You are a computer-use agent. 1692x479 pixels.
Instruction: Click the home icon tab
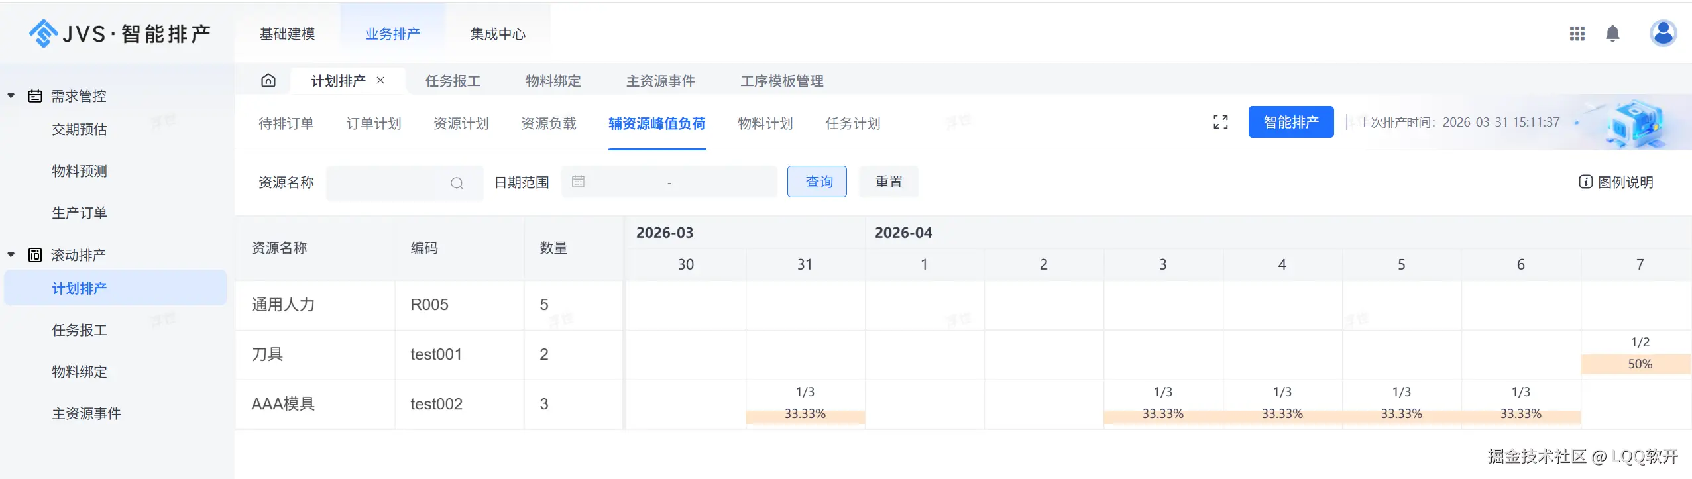point(268,81)
